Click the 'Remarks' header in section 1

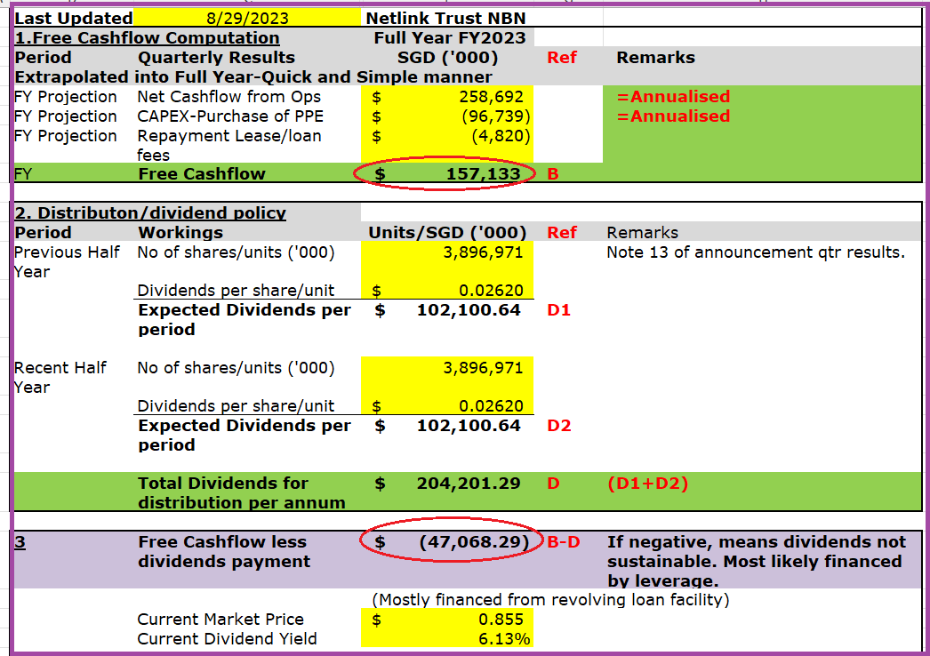655,57
